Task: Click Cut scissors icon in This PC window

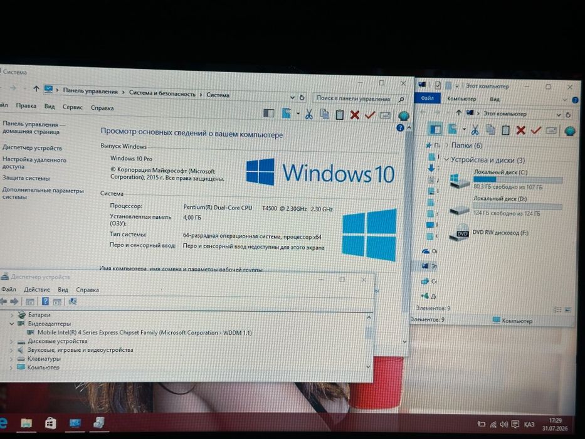Action: 475,130
